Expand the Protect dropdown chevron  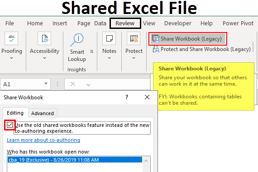coord(134,58)
